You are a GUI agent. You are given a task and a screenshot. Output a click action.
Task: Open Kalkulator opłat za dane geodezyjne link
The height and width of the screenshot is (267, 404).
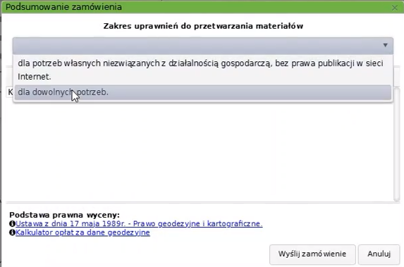[82, 232]
